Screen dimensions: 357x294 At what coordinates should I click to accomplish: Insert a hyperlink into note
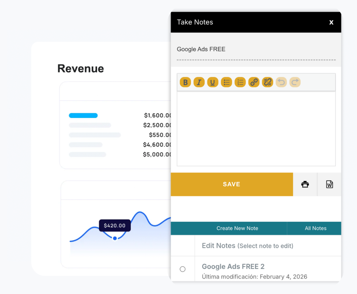254,82
